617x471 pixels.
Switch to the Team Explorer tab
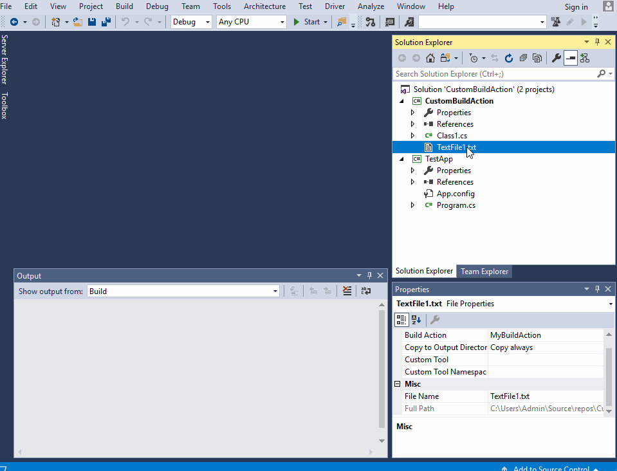click(x=484, y=271)
